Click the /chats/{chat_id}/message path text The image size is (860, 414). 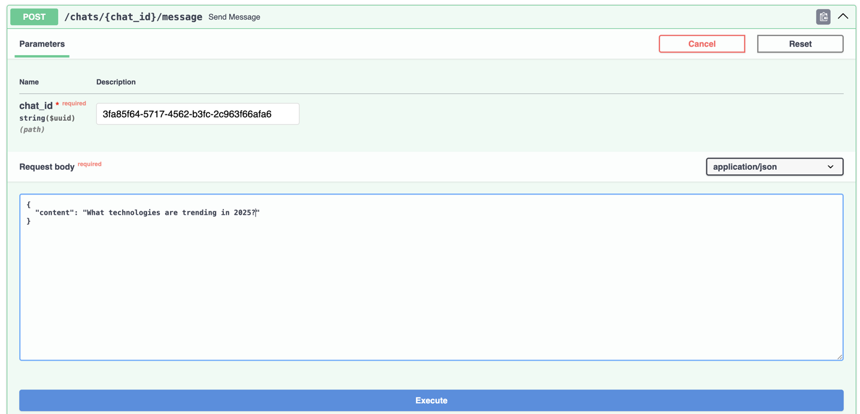133,17
